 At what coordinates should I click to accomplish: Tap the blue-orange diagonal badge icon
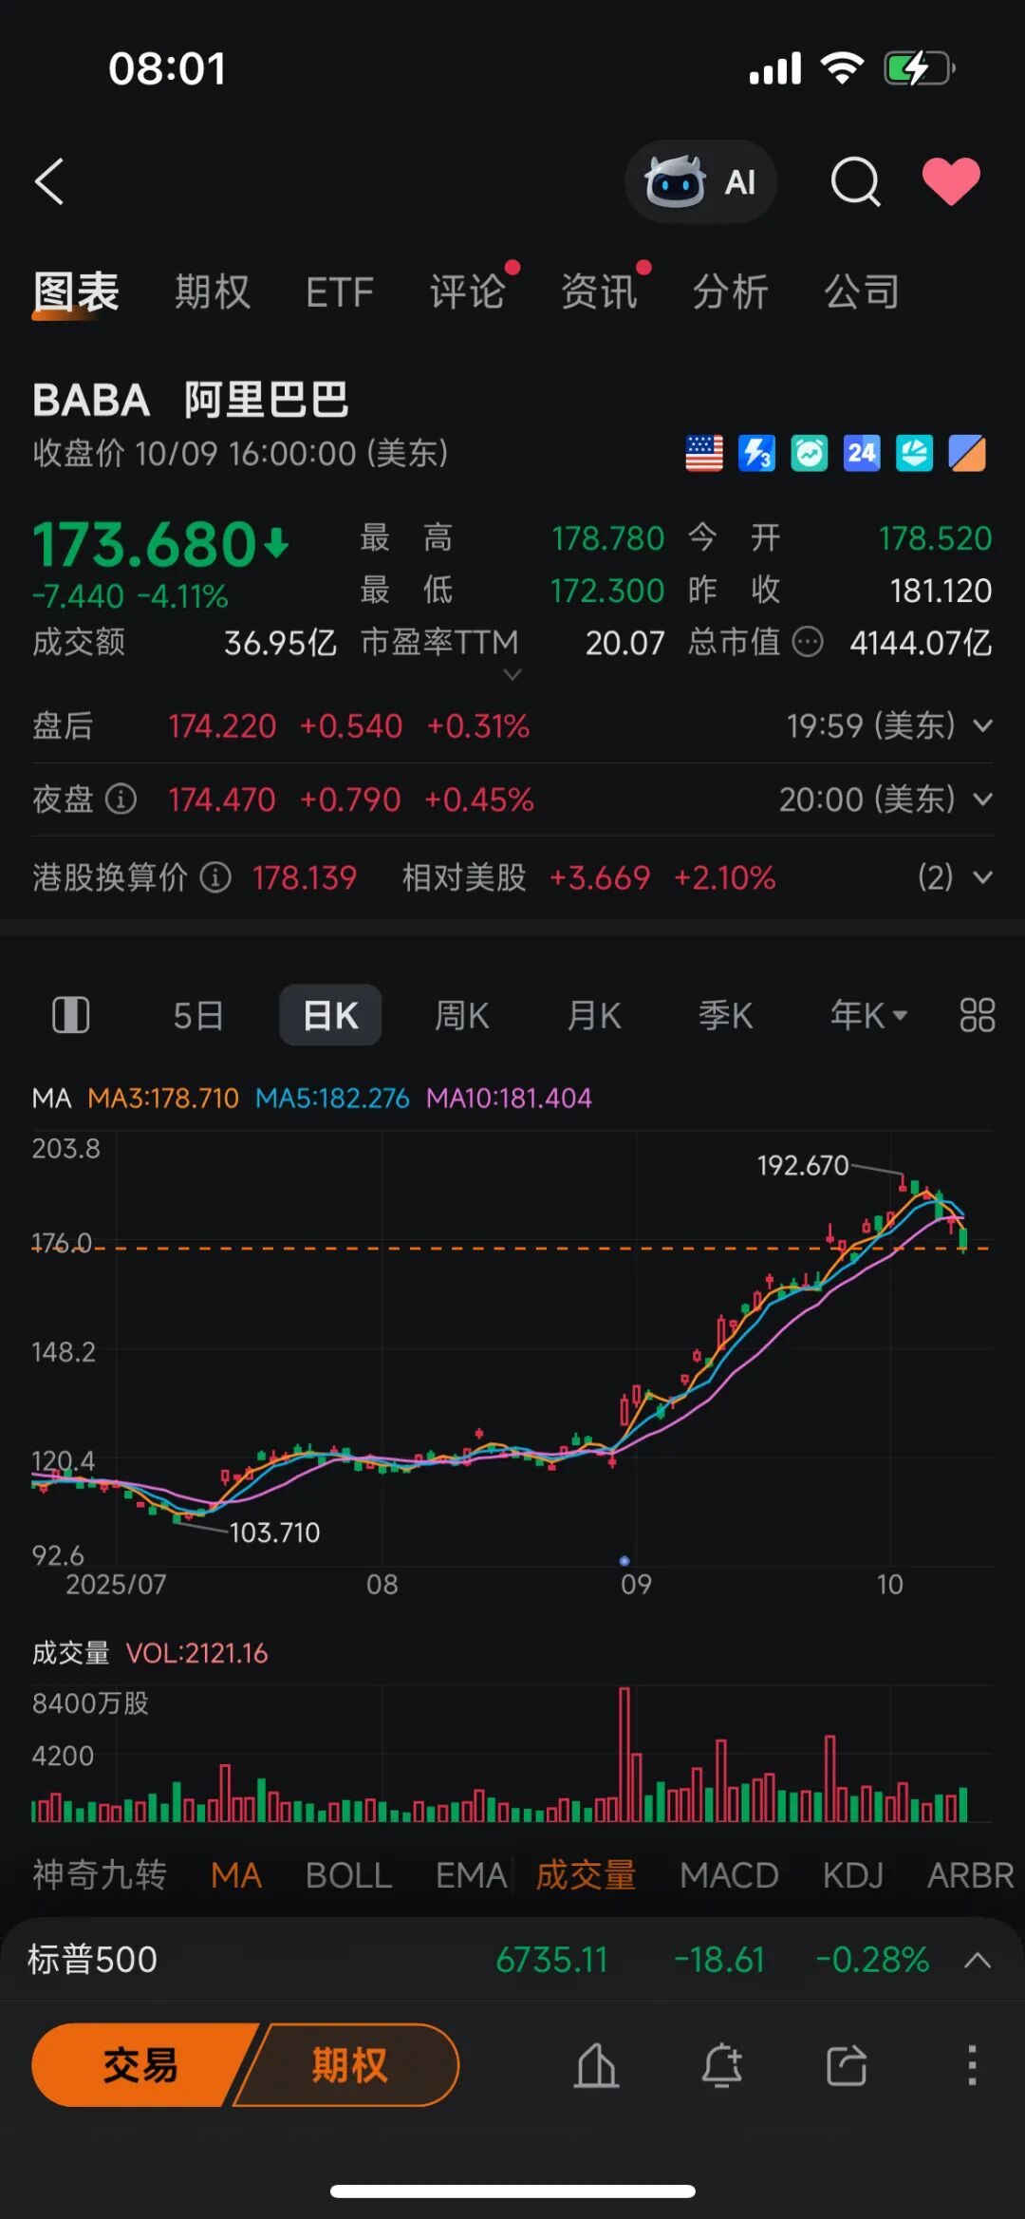pyautogui.click(x=967, y=453)
